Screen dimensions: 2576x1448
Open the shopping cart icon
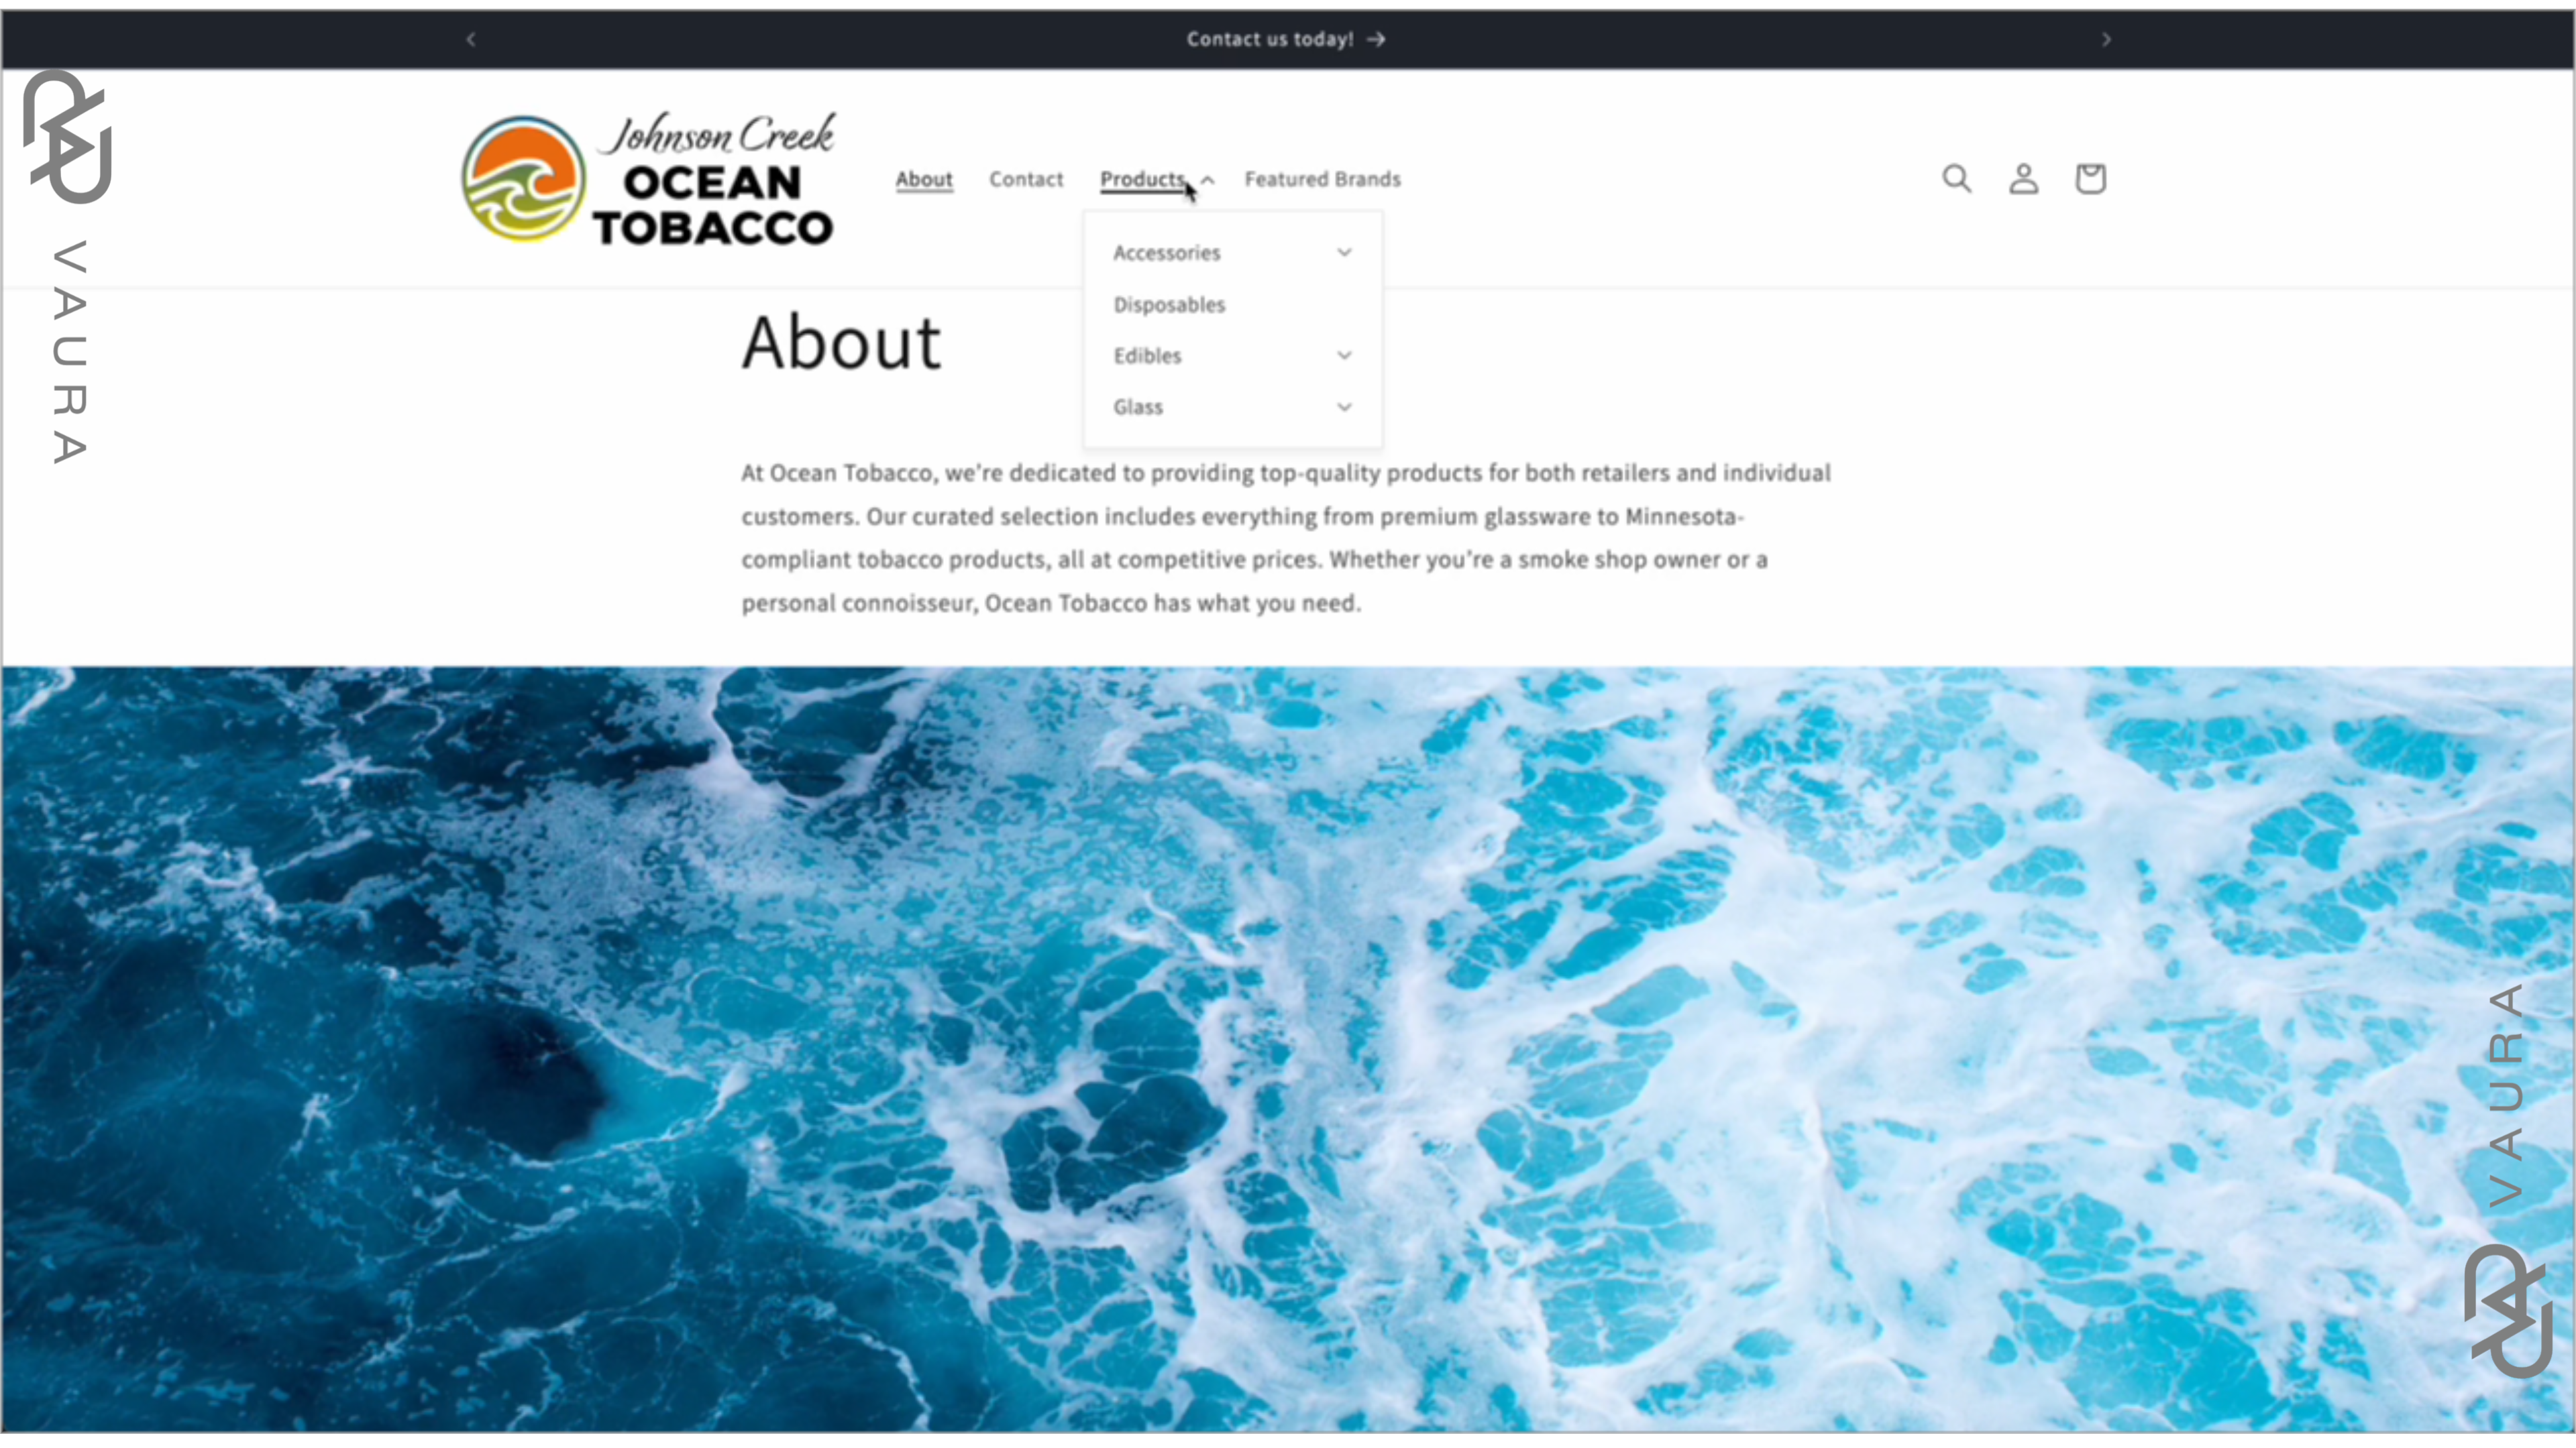tap(2090, 179)
